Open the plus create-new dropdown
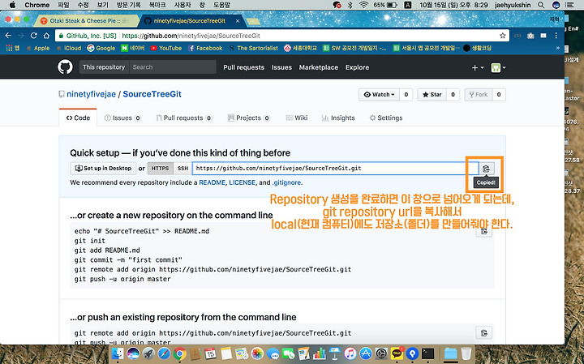The width and height of the screenshot is (584, 364). (478, 67)
